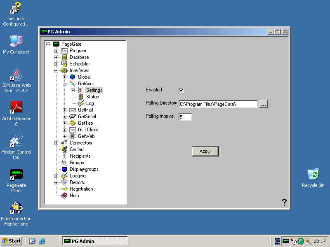Viewport: 330px width, 247px height.
Task: Select the Registration label in tree
Action: pyautogui.click(x=81, y=189)
